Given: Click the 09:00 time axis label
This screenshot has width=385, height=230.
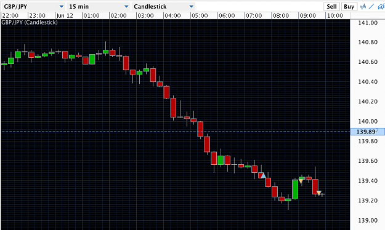Looking at the screenshot, I should [x=307, y=16].
